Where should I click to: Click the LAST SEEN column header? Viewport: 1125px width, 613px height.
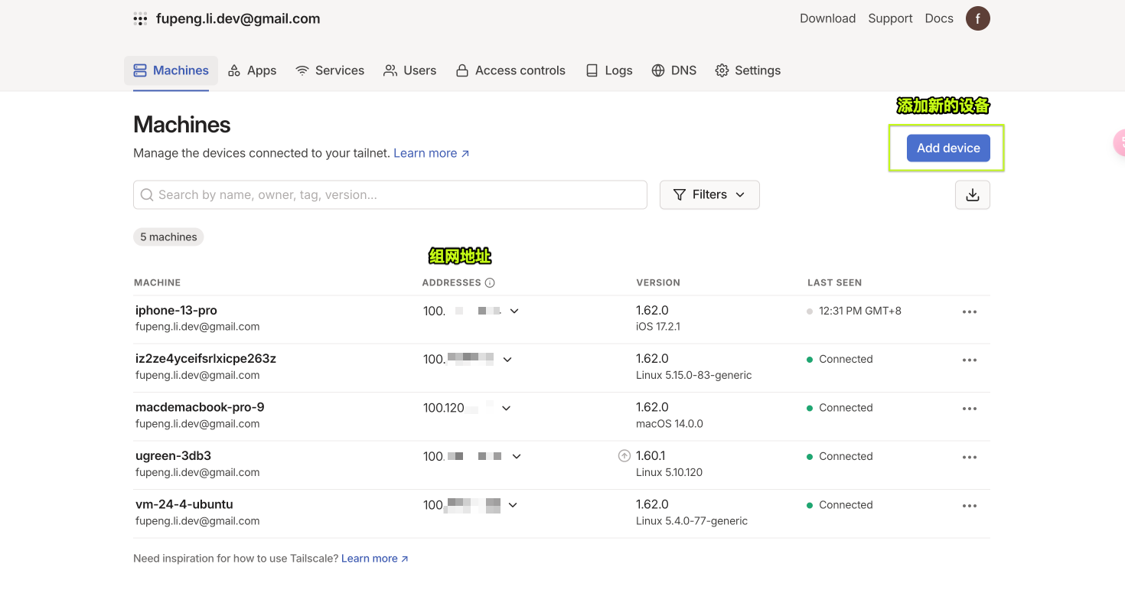(x=835, y=282)
